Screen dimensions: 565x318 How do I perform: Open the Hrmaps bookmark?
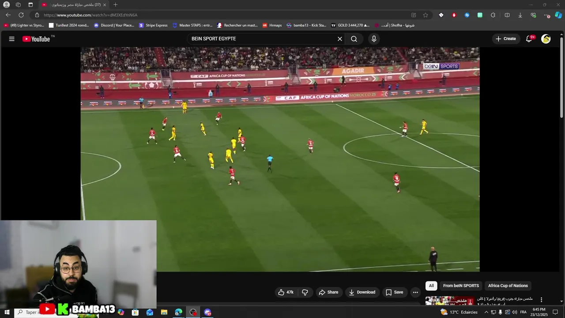tap(272, 25)
